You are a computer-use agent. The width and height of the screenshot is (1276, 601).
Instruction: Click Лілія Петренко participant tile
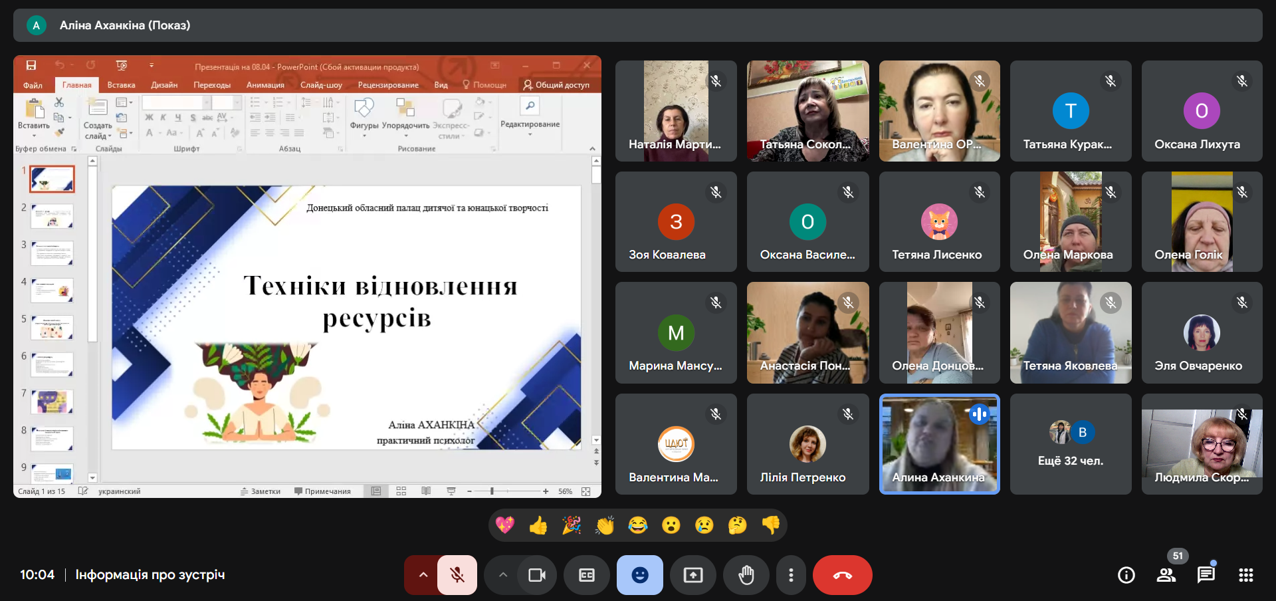(807, 444)
